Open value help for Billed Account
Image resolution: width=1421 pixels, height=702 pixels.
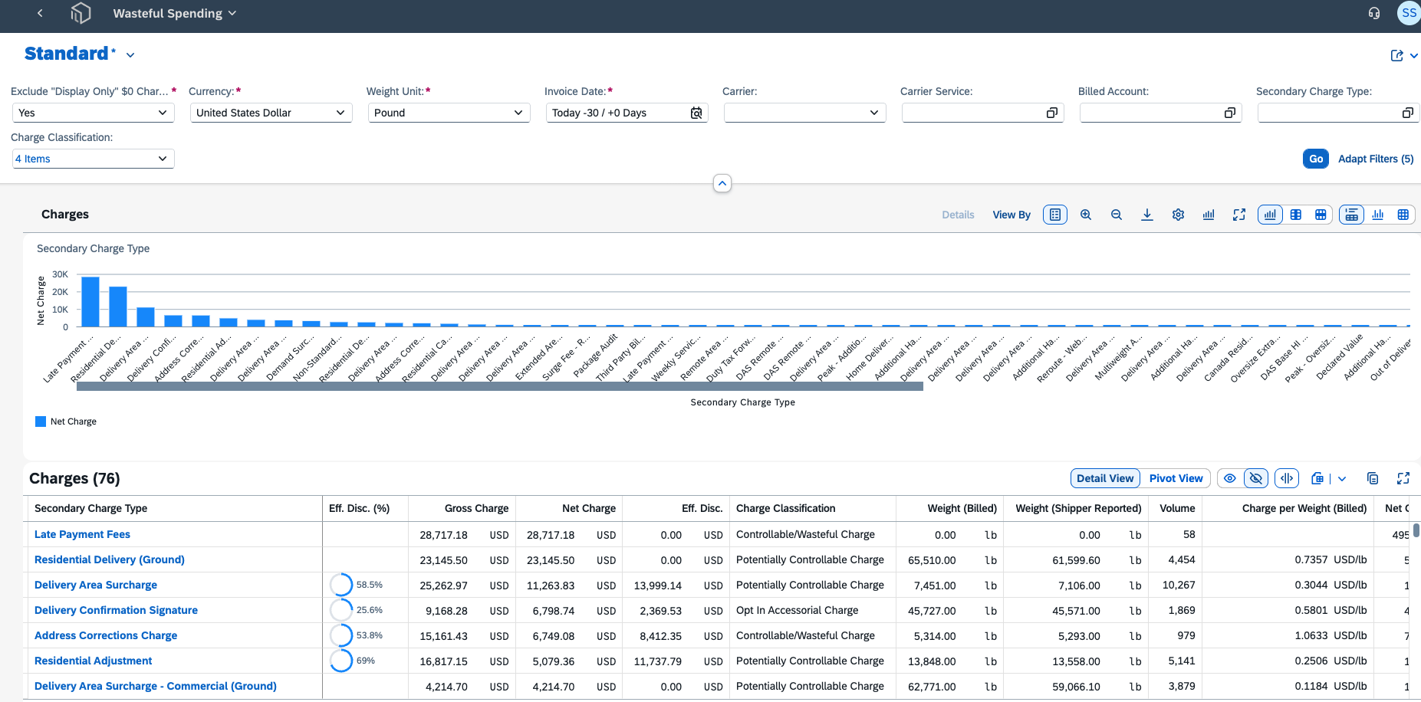pos(1230,113)
